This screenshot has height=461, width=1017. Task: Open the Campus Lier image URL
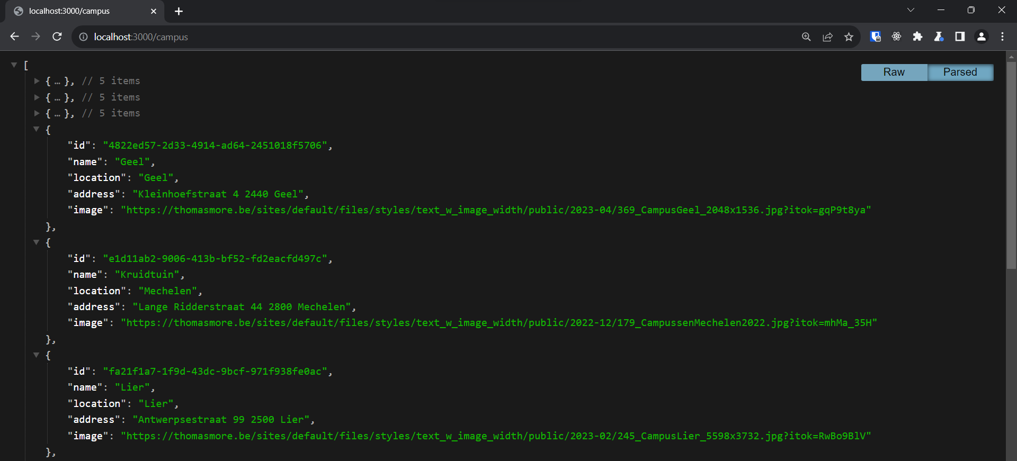point(496,436)
